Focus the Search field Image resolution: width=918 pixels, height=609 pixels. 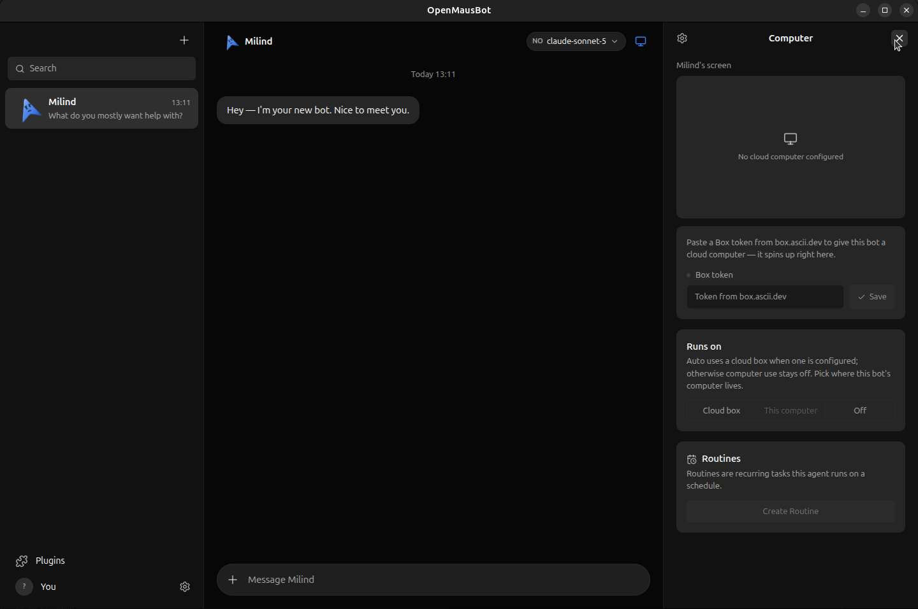[x=102, y=69]
